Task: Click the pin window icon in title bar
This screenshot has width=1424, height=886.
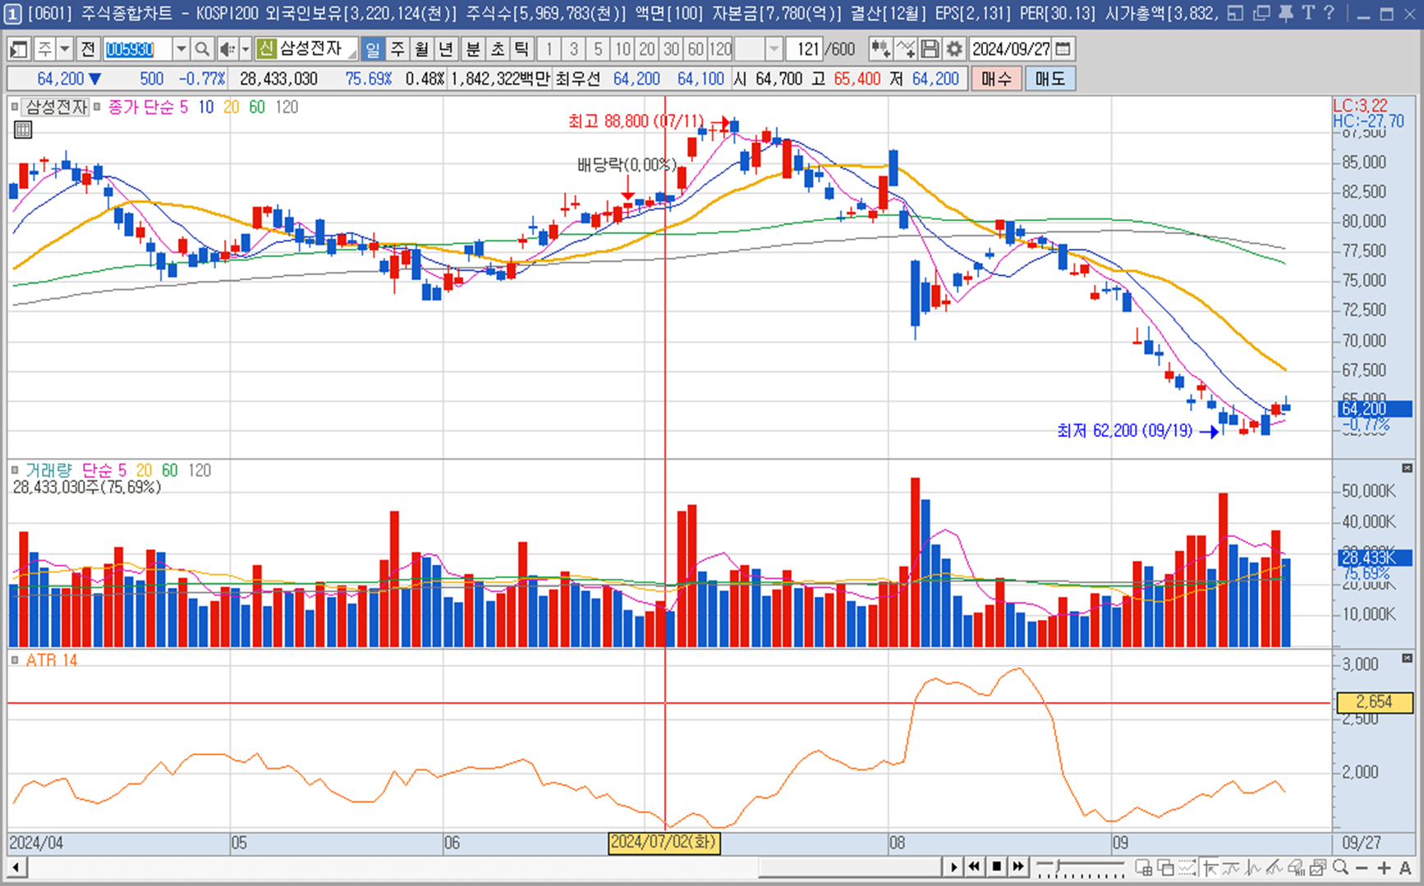Action: click(1287, 13)
